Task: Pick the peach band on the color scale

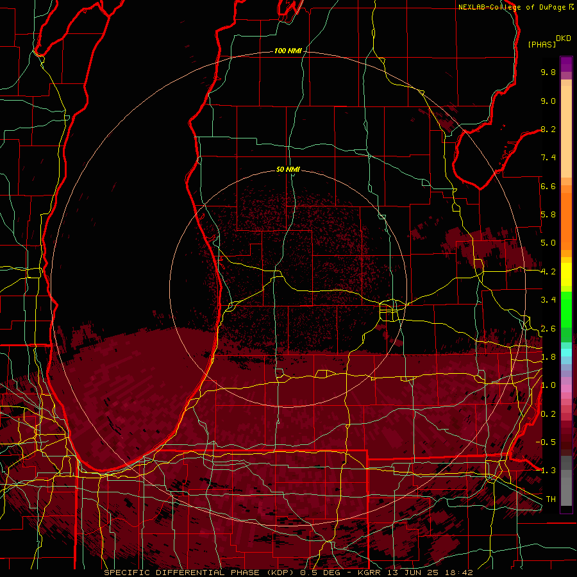Action: tap(566, 133)
